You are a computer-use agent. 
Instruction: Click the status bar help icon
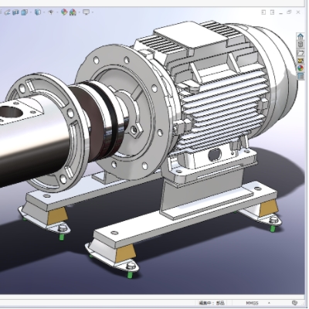point(295,303)
